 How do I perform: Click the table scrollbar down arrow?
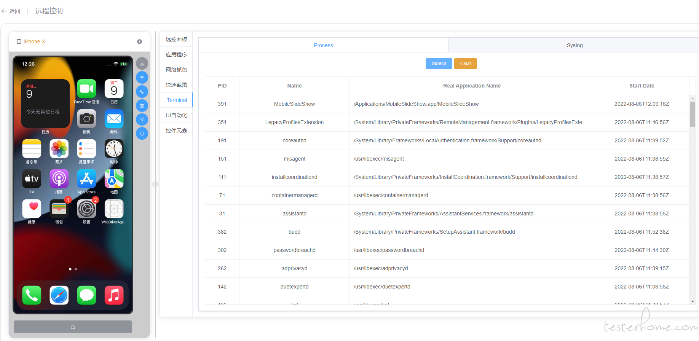click(693, 301)
